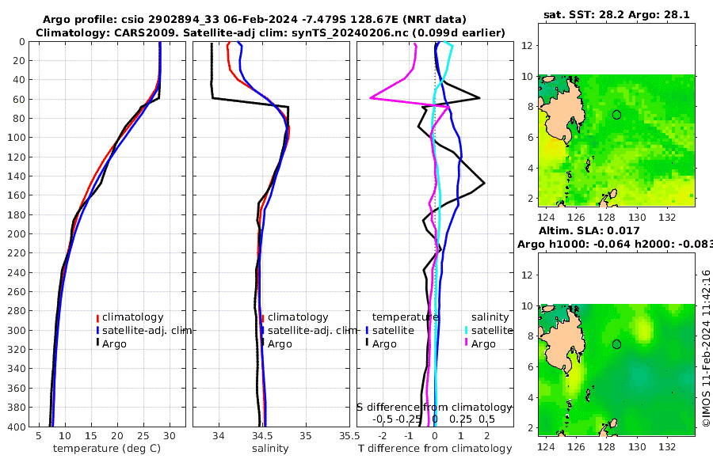Click red climatology legend marker in temperature plot
The width and height of the screenshot is (713, 459).
pos(97,317)
